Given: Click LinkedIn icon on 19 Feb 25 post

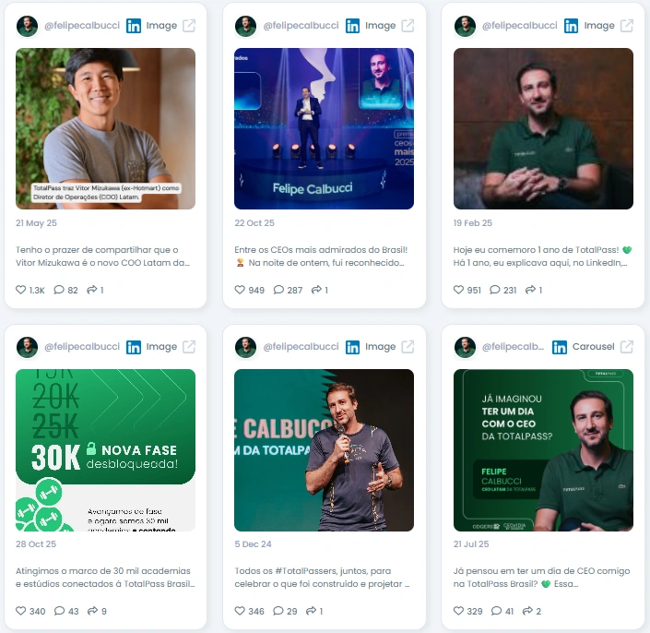Looking at the screenshot, I should (x=571, y=26).
